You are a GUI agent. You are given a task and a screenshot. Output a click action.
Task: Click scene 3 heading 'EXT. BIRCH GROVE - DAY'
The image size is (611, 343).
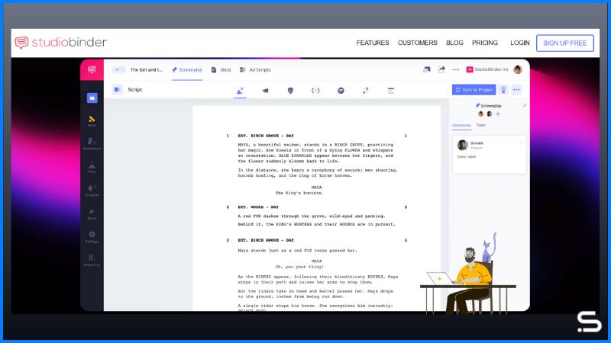[266, 240]
